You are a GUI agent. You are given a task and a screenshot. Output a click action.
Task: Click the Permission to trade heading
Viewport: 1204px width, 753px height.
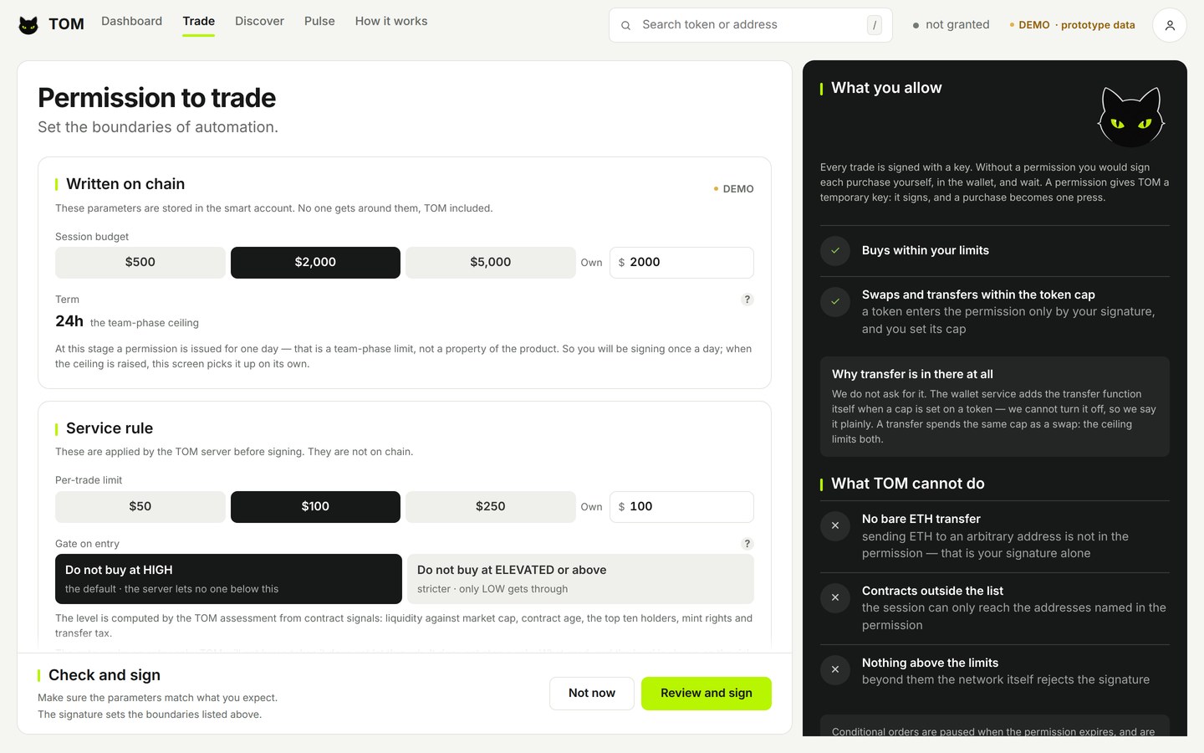pos(157,98)
